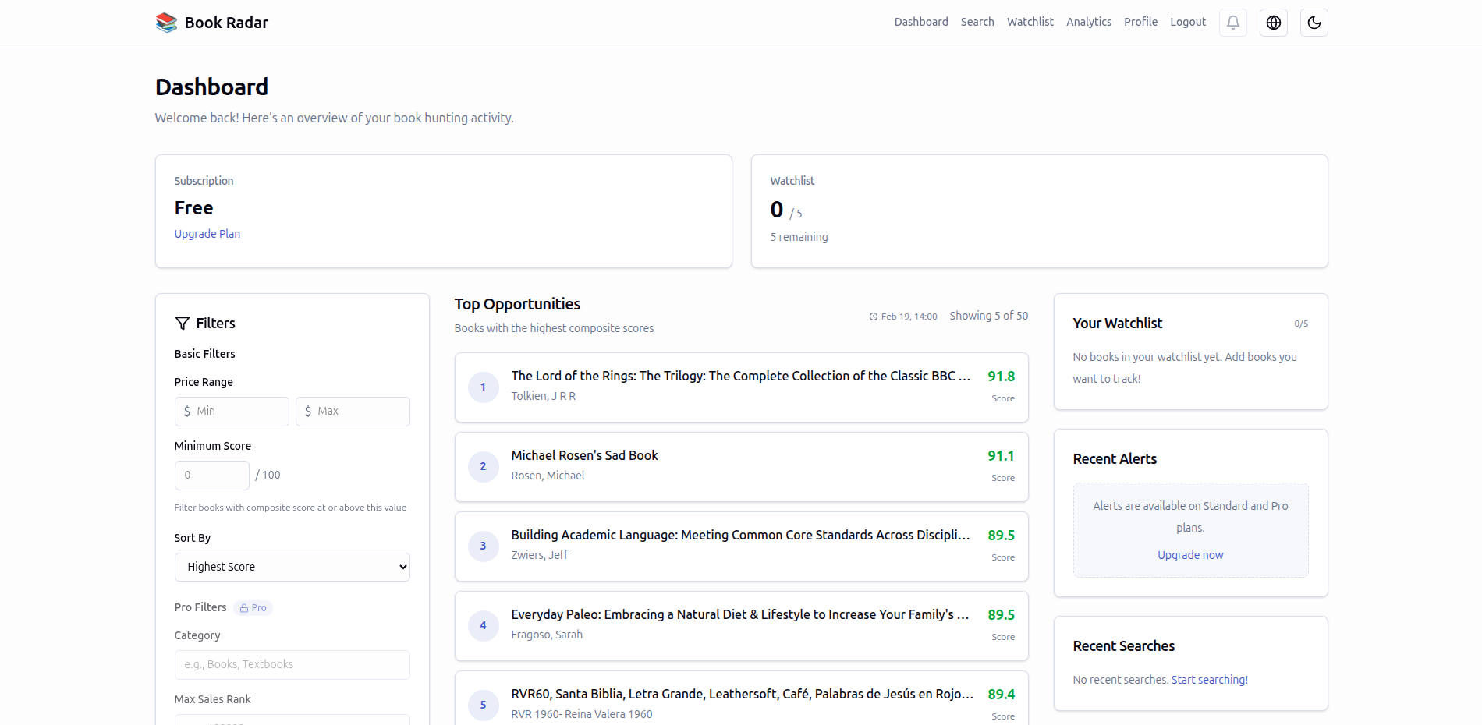Select Highest Score sorting option
1482x725 pixels.
pyautogui.click(x=292, y=567)
